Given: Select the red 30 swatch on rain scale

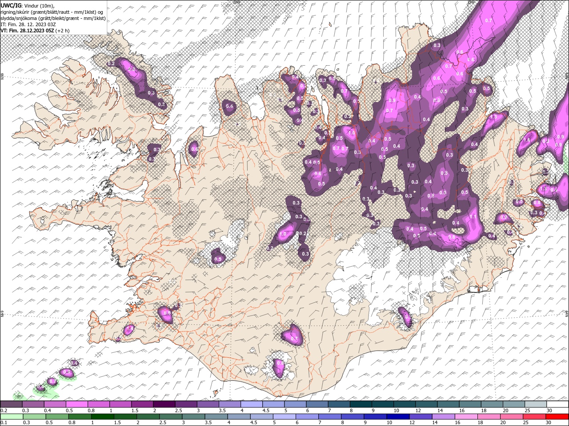Looking at the screenshot, I should [x=557, y=417].
